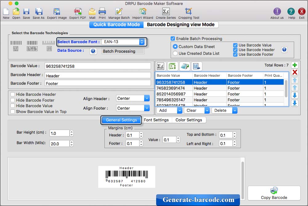Click the Excel import icon above the table
308x206 pixels.
click(173, 67)
